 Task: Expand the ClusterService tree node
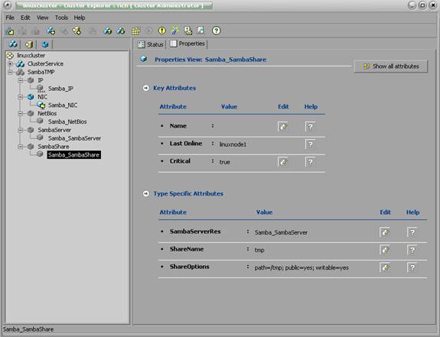point(10,64)
